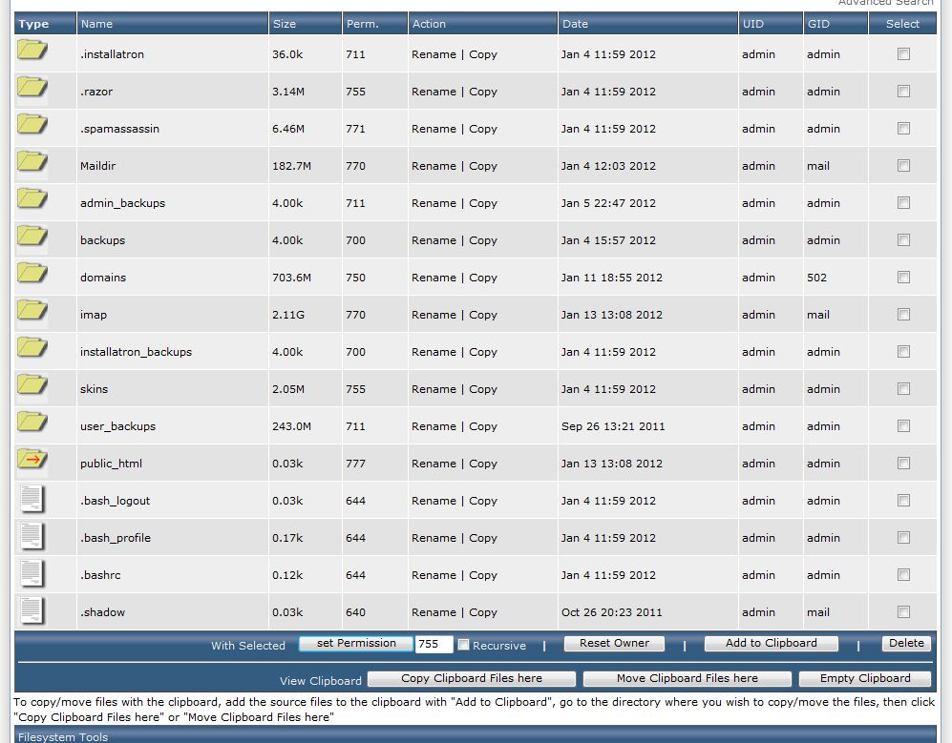This screenshot has width=952, height=743.
Task: Click the Maildir folder icon
Action: (32, 161)
